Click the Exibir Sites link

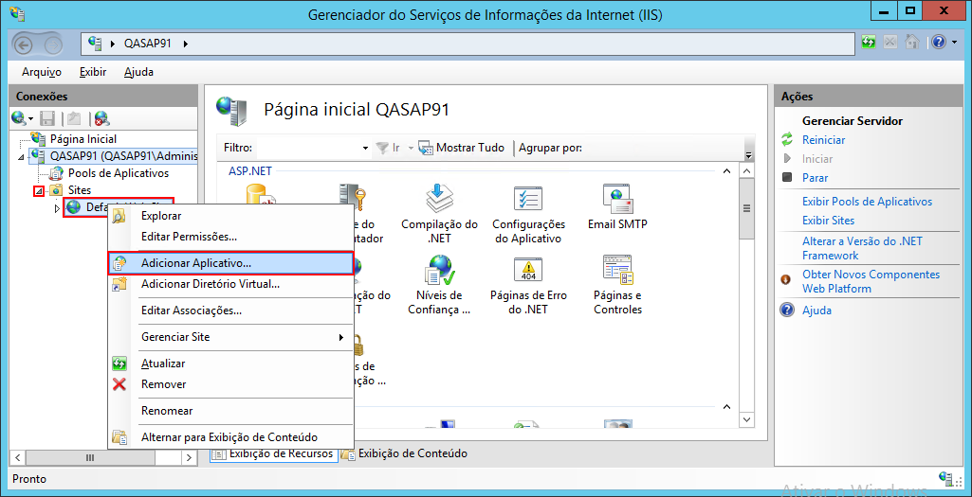point(828,221)
